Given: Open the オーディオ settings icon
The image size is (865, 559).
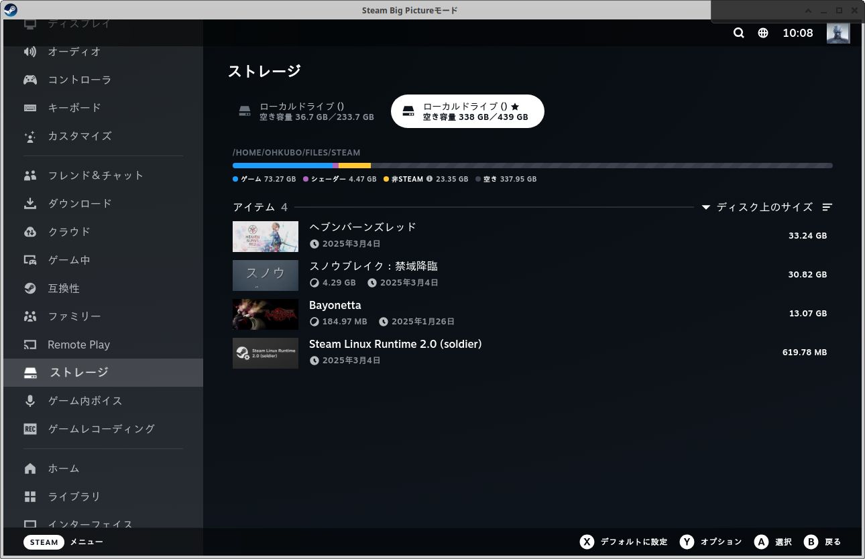Looking at the screenshot, I should pos(30,51).
